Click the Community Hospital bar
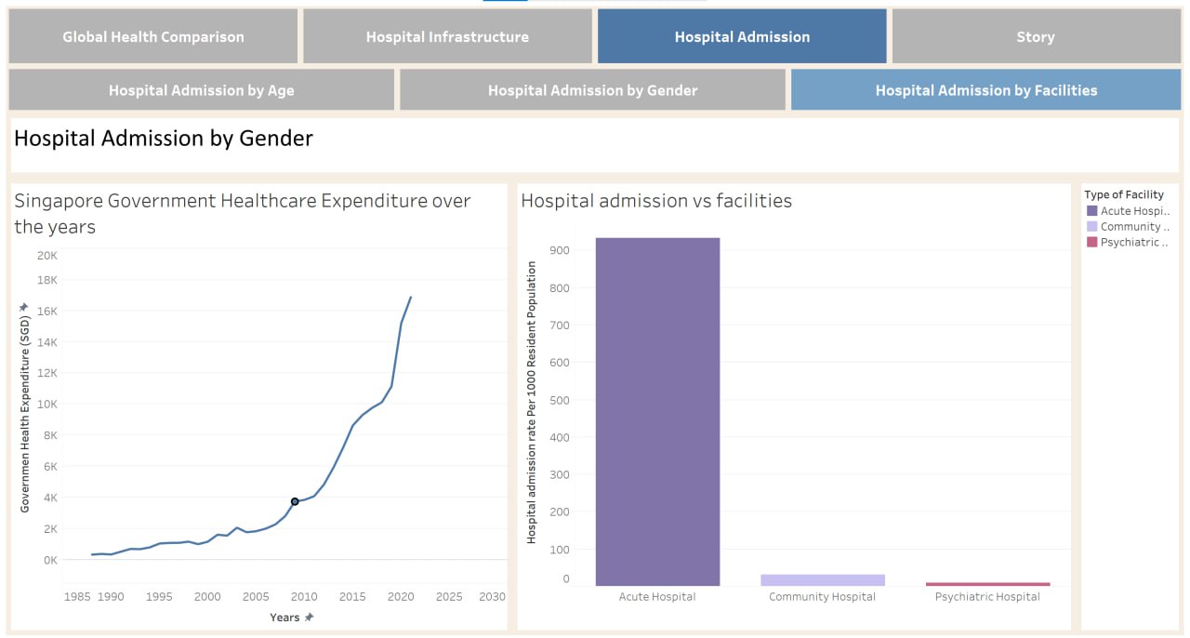This screenshot has height=638, width=1190. coord(822,578)
